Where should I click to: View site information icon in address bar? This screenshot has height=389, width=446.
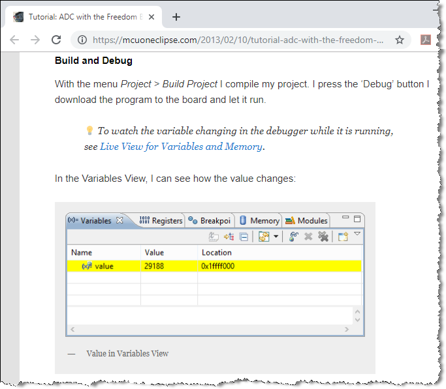(82, 40)
